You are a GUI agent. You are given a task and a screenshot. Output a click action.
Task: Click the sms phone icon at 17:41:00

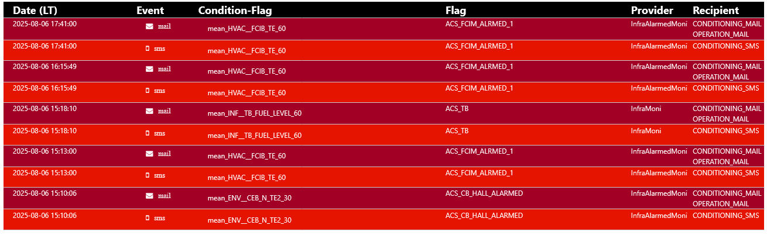coord(148,49)
